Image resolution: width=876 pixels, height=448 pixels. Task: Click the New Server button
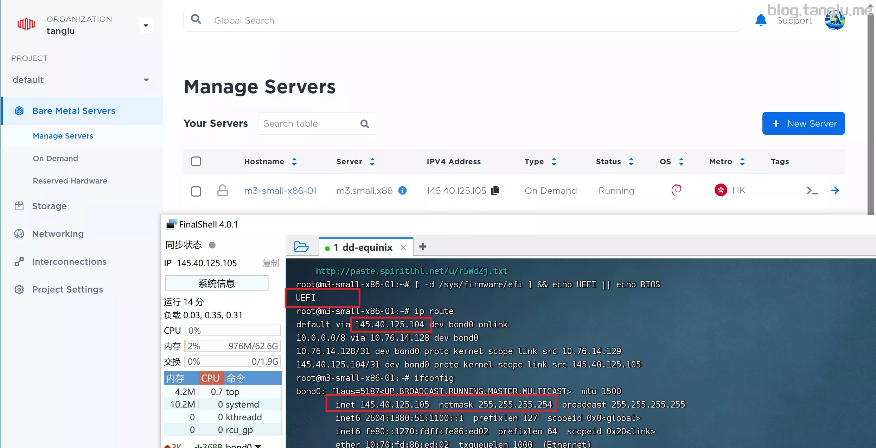pyautogui.click(x=803, y=123)
